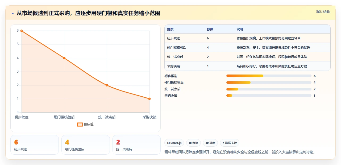Click the value 6 beside 初步候选 progress bar

314,76
